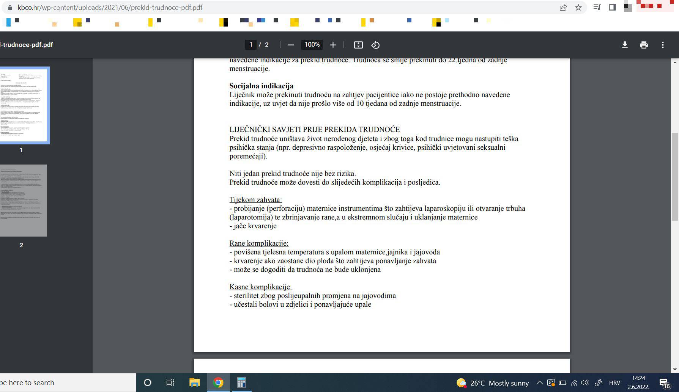
Task: Open page 2 thumbnail
Action: [x=24, y=201]
